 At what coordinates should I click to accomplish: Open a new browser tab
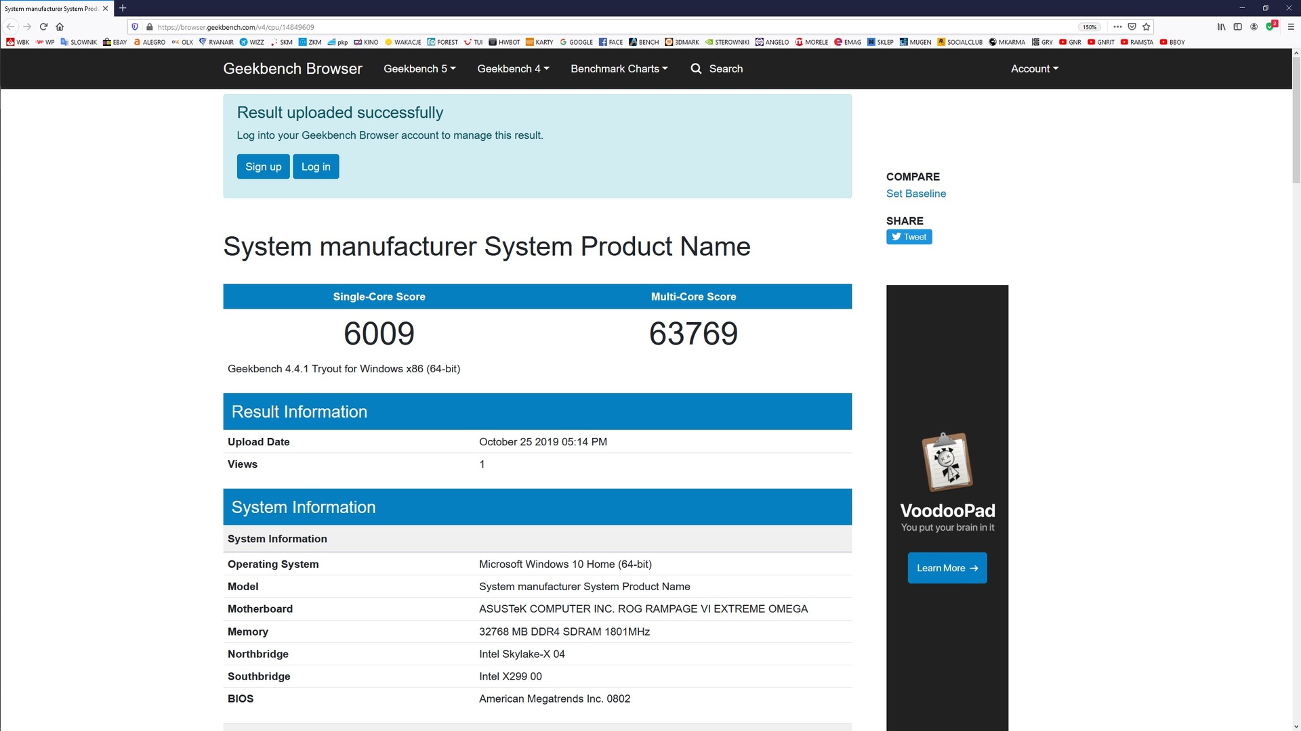click(x=123, y=8)
